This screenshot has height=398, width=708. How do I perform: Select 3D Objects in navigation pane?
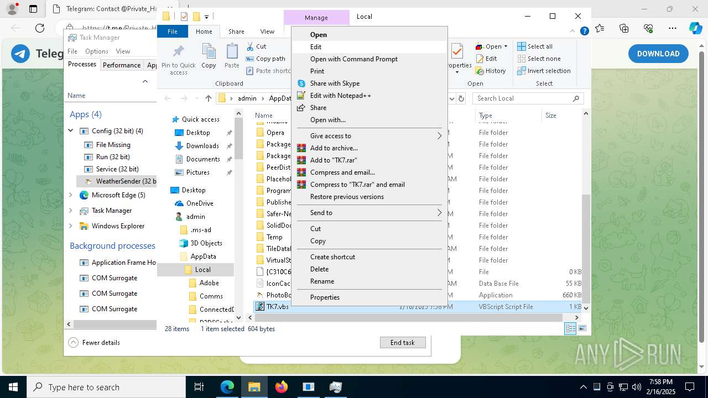pos(206,243)
